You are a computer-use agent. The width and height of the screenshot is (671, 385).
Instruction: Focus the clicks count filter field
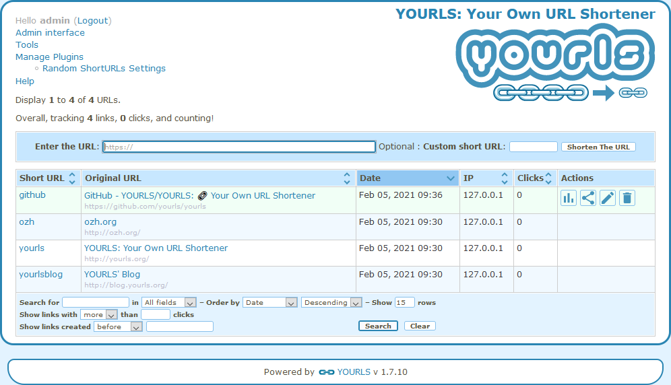156,314
